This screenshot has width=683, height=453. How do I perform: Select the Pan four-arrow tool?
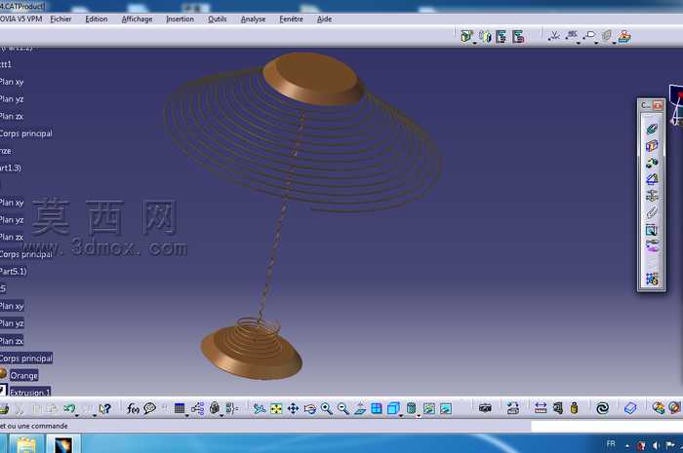click(x=293, y=408)
